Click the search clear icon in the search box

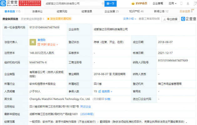pyautogui.click(x=103, y=4)
